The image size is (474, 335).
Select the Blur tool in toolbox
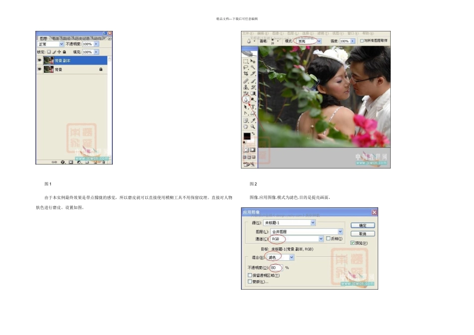[x=246, y=99]
